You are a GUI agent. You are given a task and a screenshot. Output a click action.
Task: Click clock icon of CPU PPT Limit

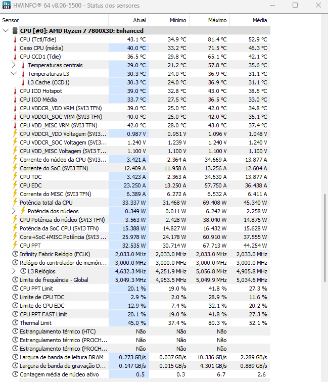coord(15,288)
